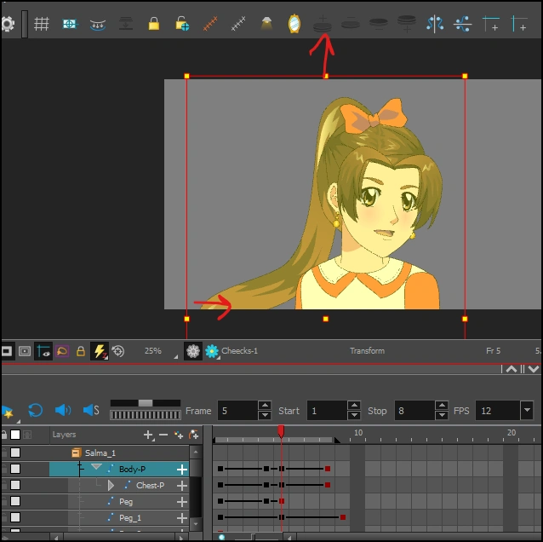Click the Add Layer plus button in Layers header
This screenshot has height=542, width=543.
(148, 435)
